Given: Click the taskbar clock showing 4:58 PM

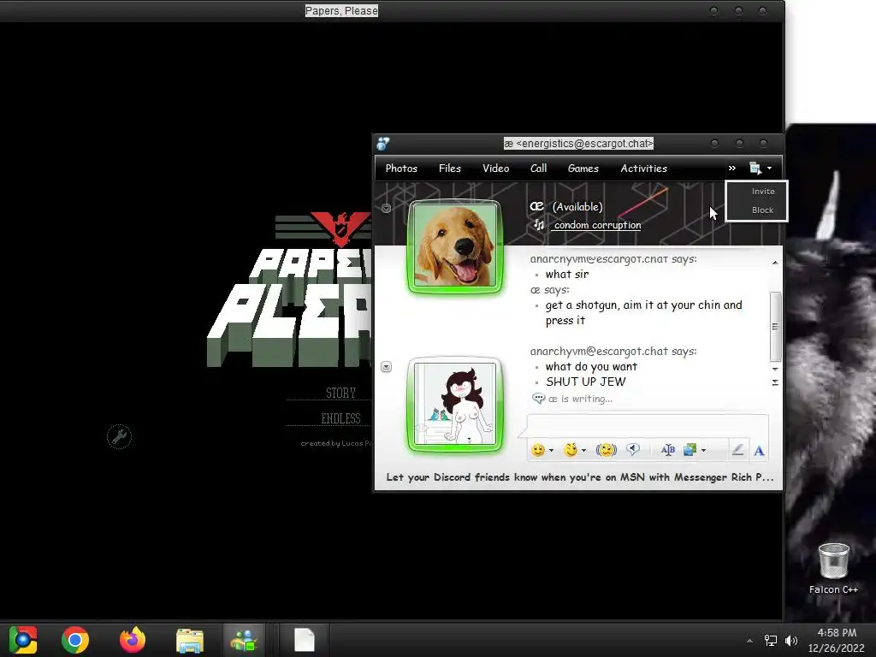Looking at the screenshot, I should (x=837, y=640).
